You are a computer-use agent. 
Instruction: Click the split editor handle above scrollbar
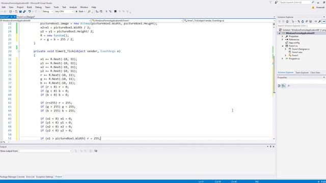tap(274, 24)
